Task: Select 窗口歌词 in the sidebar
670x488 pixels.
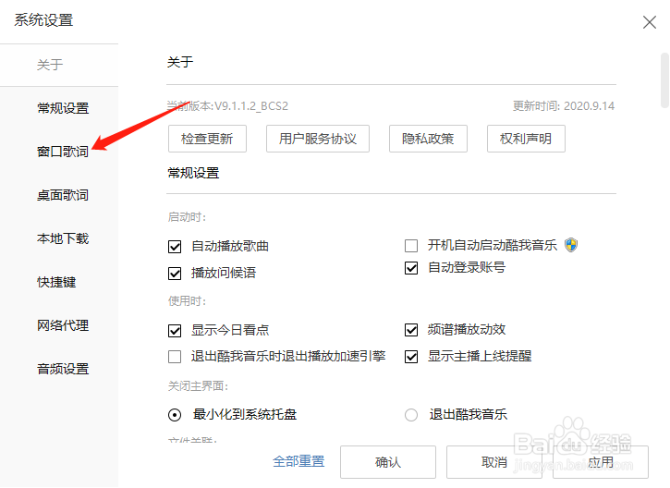Action: [x=63, y=152]
